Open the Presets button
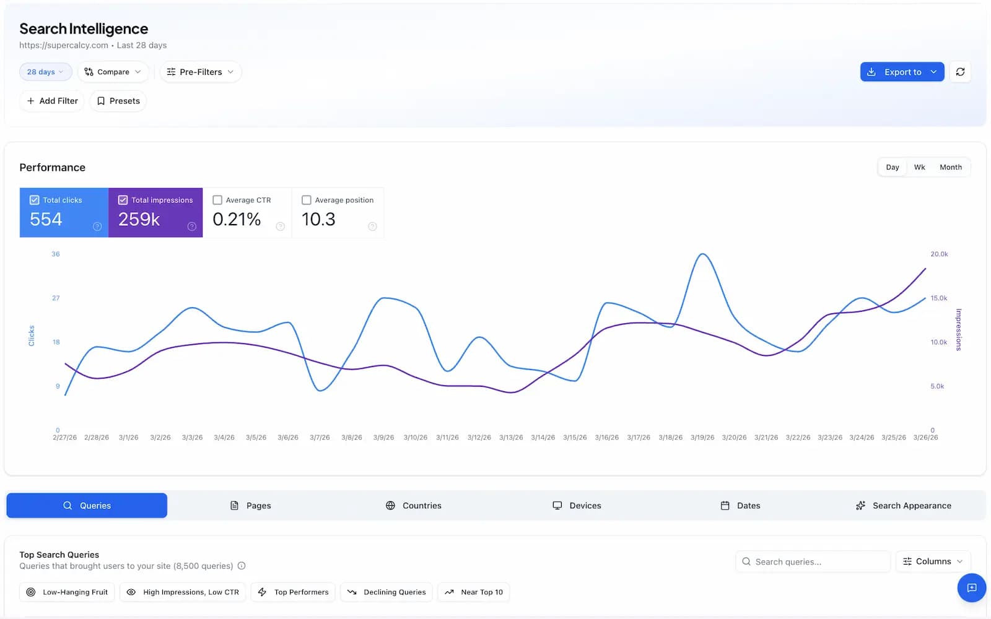 118,101
